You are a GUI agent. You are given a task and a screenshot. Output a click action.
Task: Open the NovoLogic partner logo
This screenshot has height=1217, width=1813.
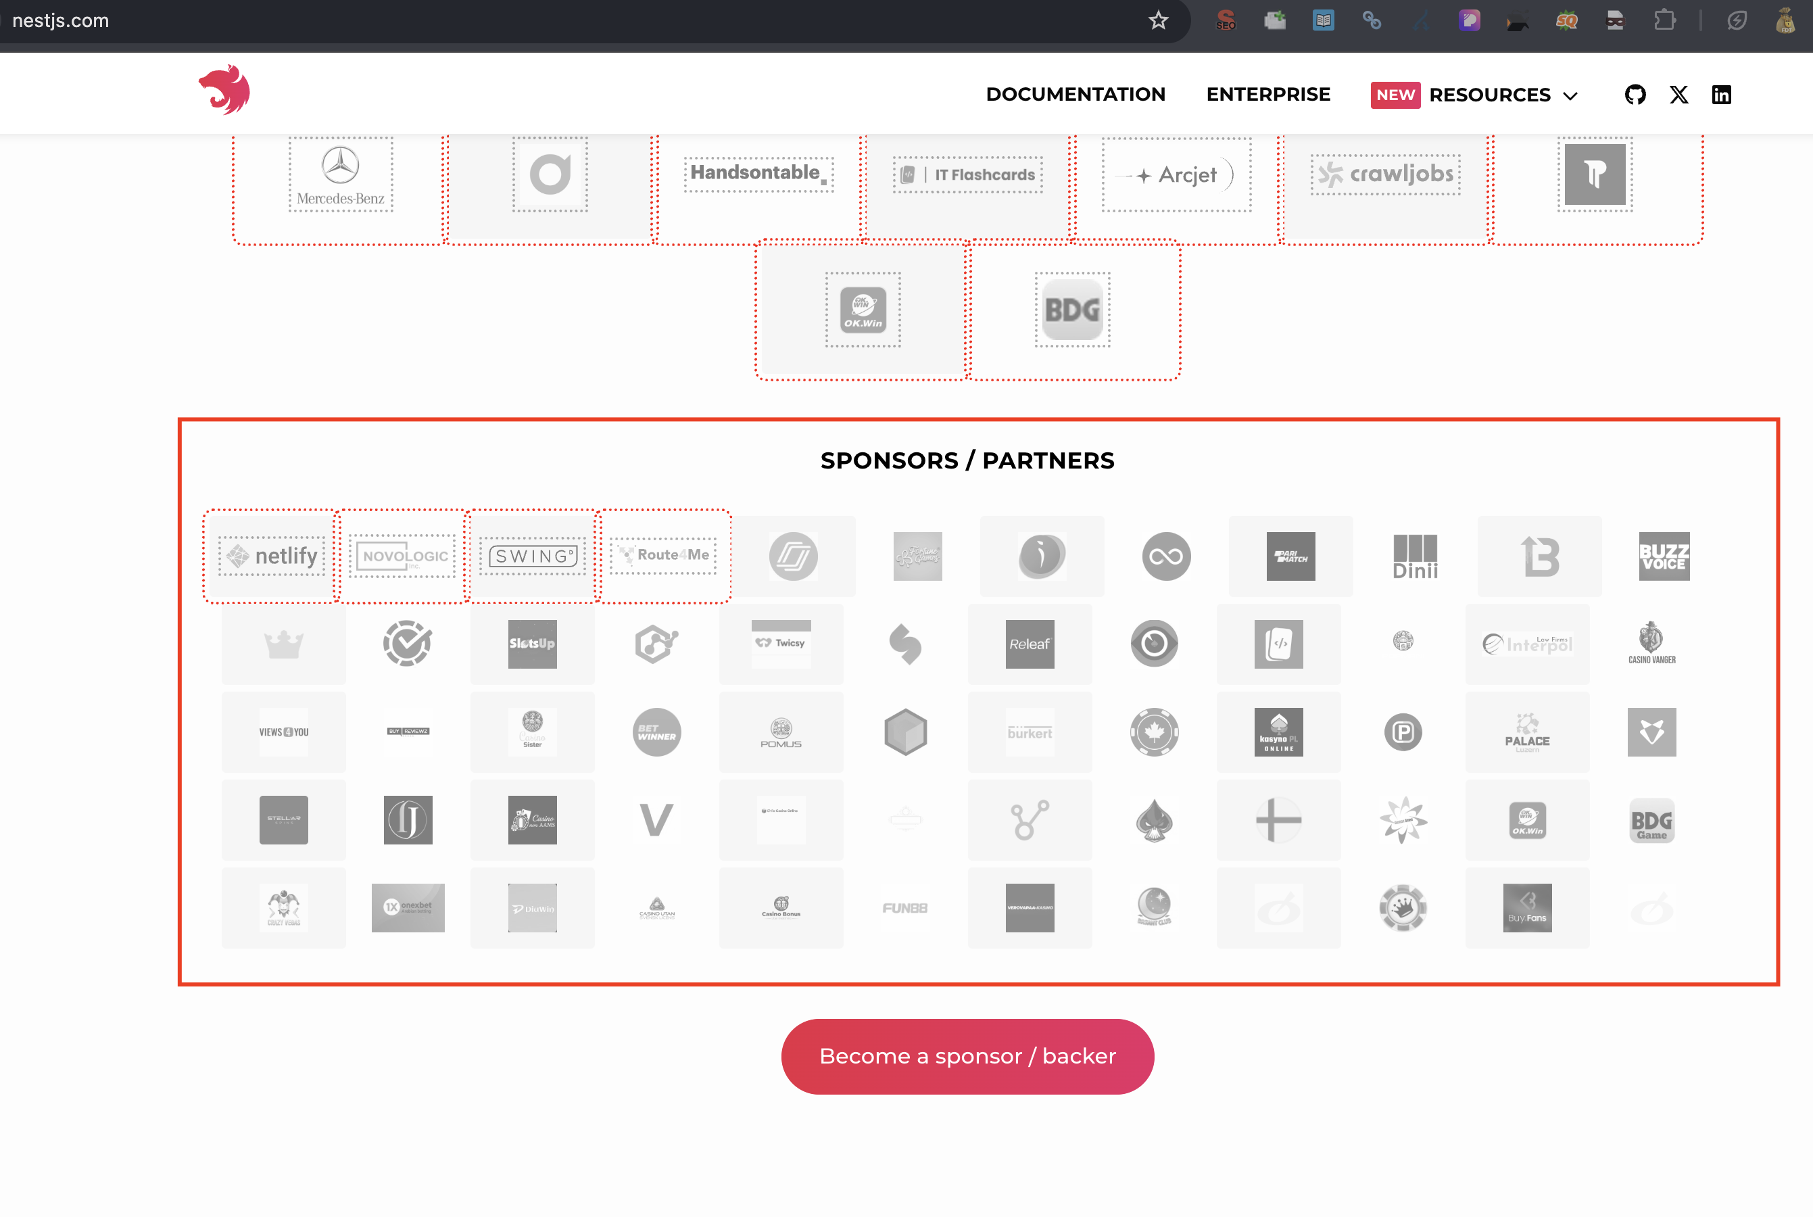[x=402, y=556]
